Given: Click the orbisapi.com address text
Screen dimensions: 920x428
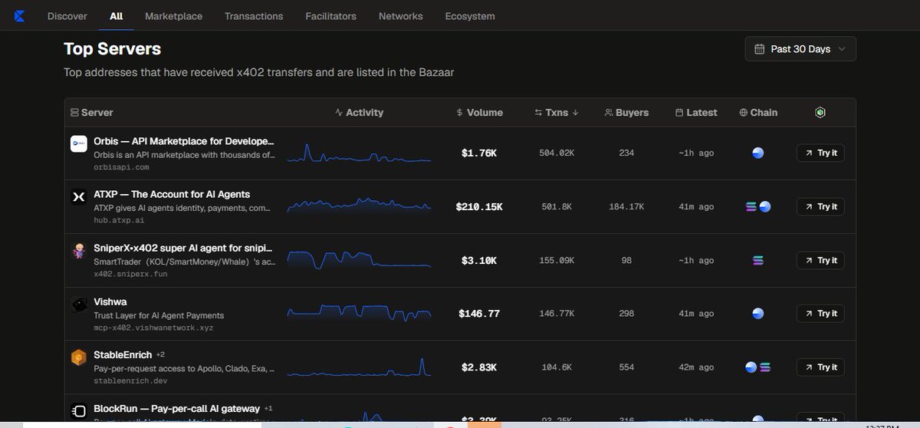Looking at the screenshot, I should [121, 166].
